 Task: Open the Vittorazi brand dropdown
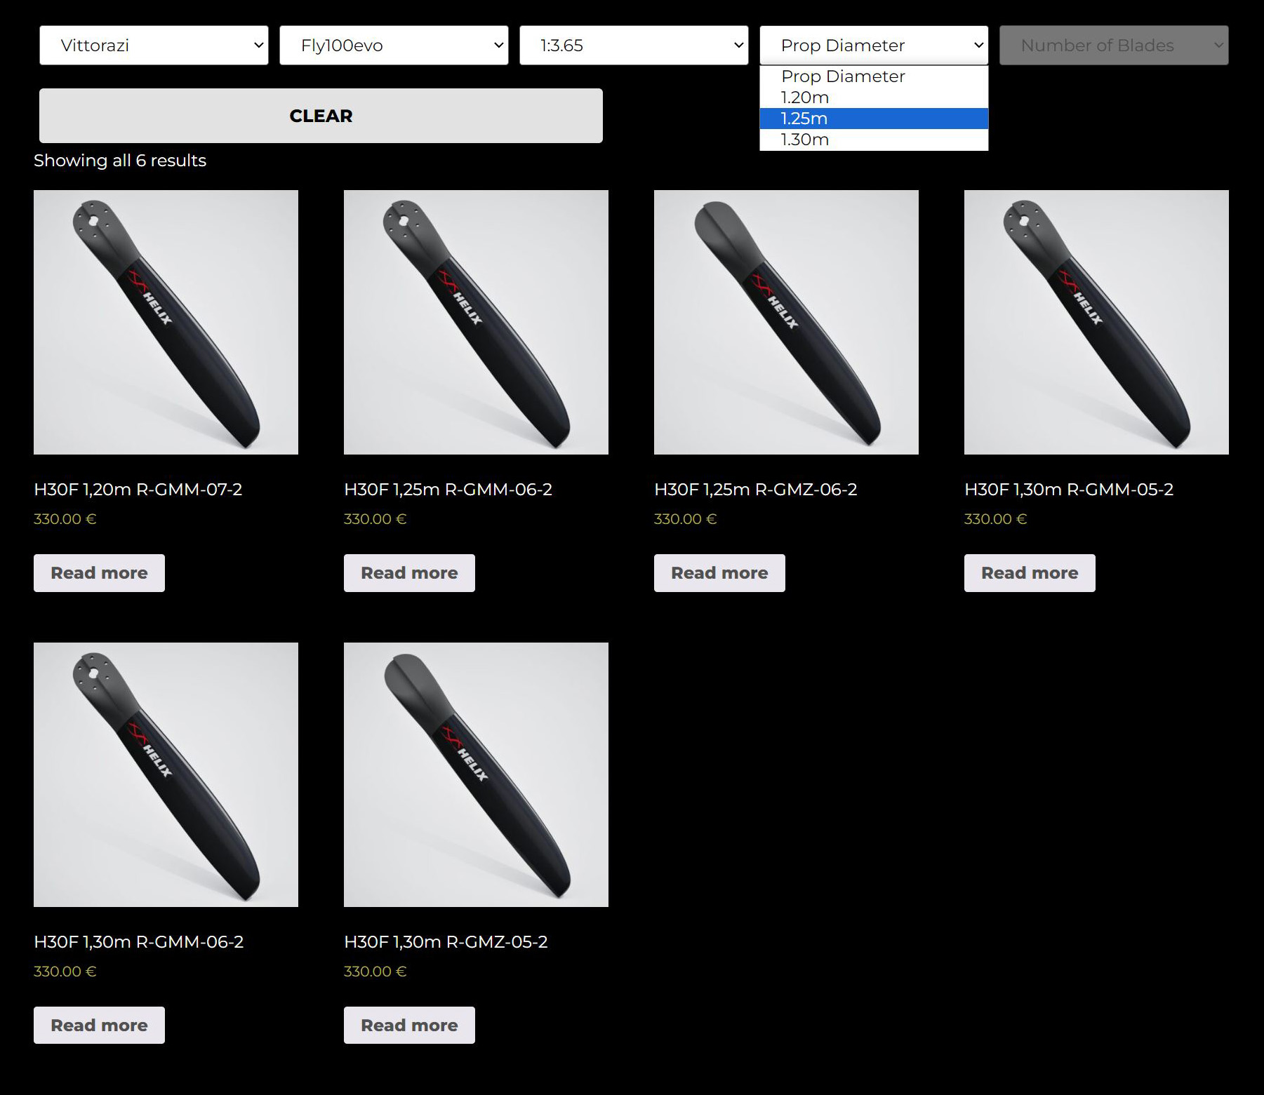tap(153, 45)
